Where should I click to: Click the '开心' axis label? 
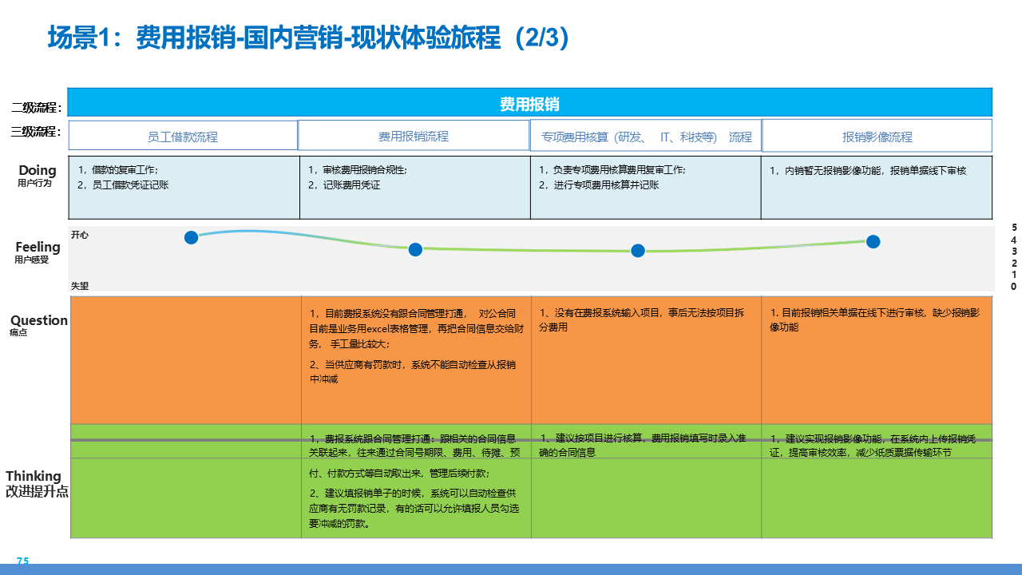pyautogui.click(x=80, y=235)
